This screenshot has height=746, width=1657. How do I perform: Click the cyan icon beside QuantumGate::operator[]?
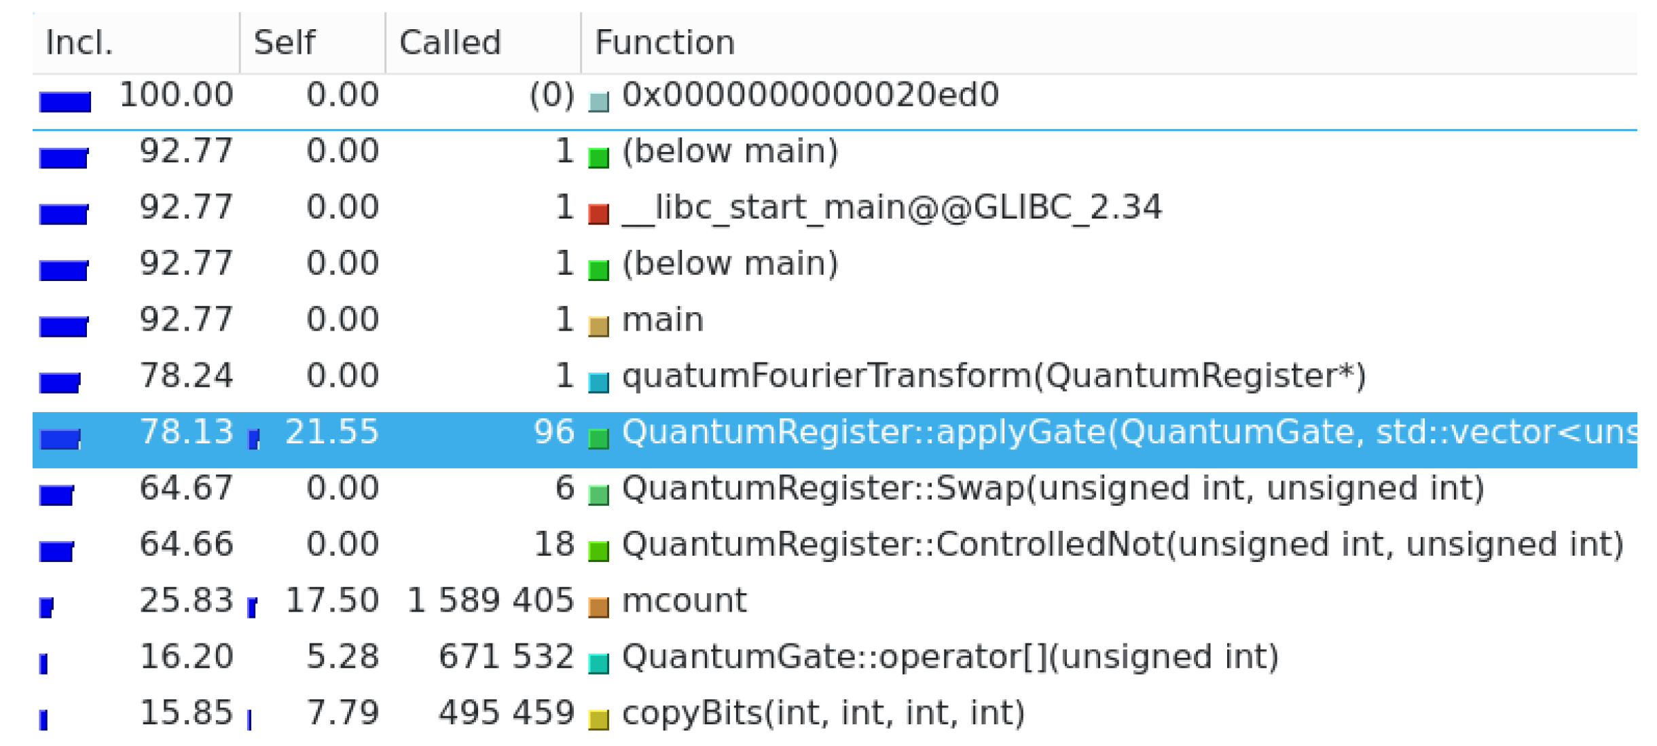coord(598,663)
